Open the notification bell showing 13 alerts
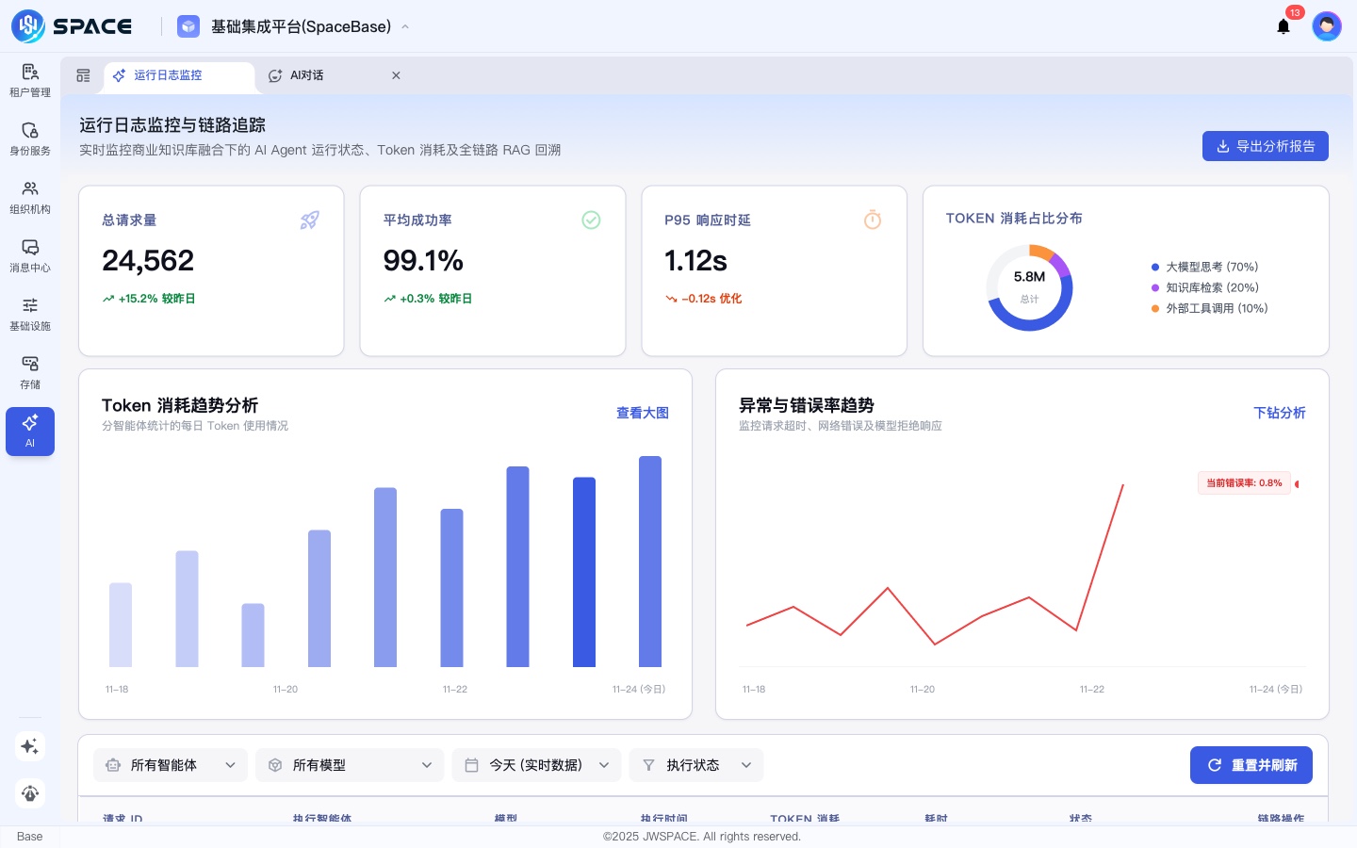This screenshot has width=1357, height=848. pyautogui.click(x=1283, y=27)
